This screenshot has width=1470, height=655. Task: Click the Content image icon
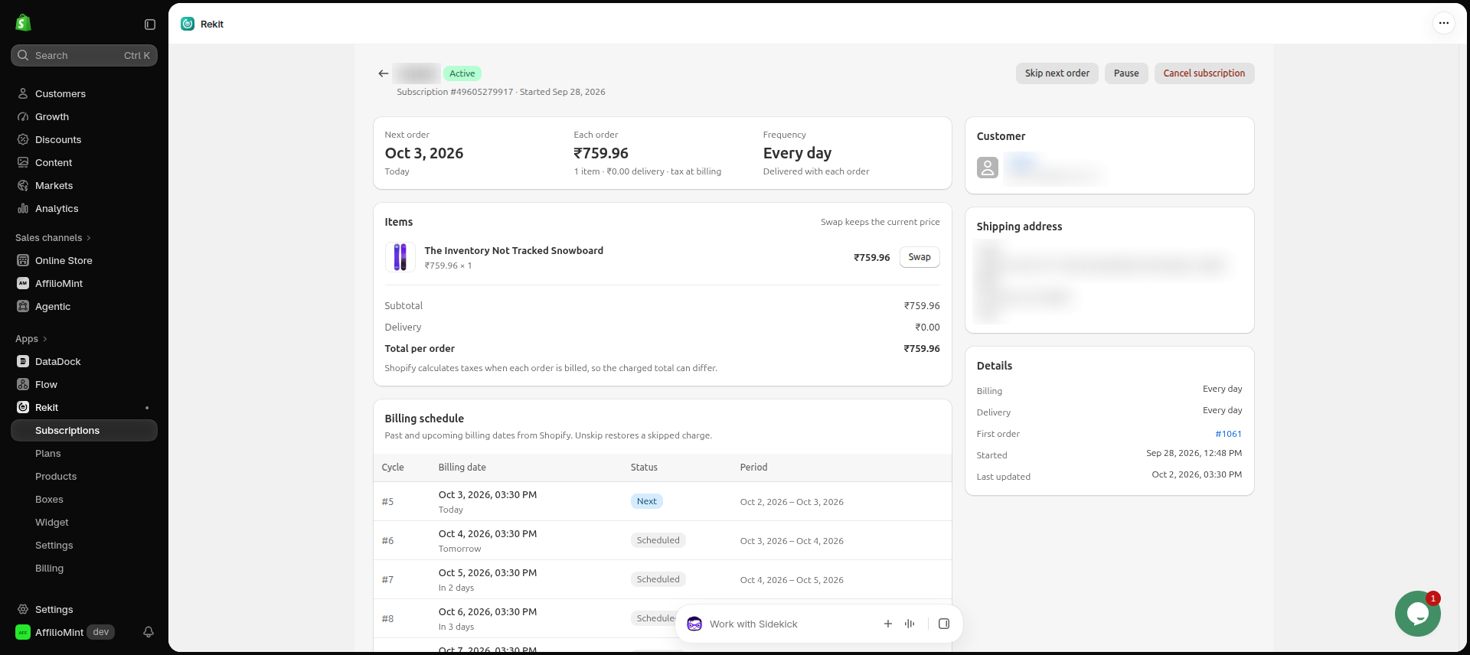click(23, 162)
